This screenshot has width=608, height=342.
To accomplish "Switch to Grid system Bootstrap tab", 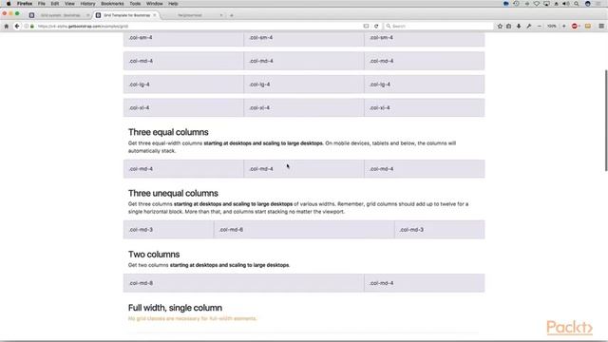I will (59, 15).
